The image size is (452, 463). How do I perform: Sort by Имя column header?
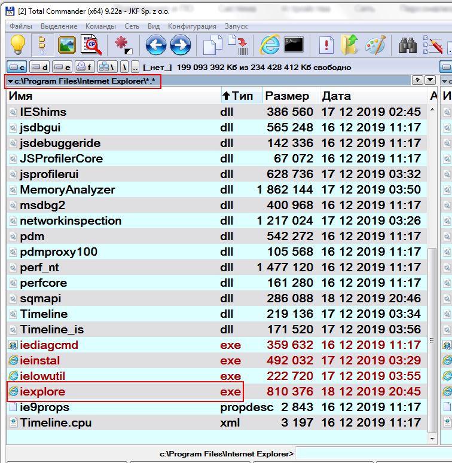pos(114,96)
